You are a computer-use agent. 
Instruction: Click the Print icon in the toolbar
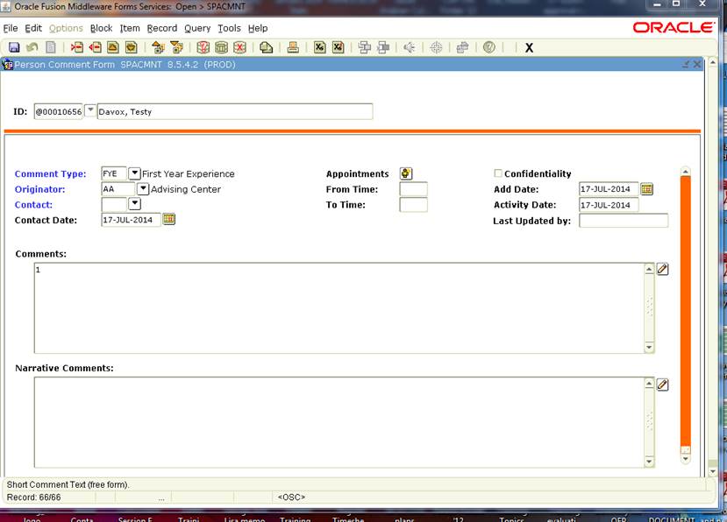point(293,47)
